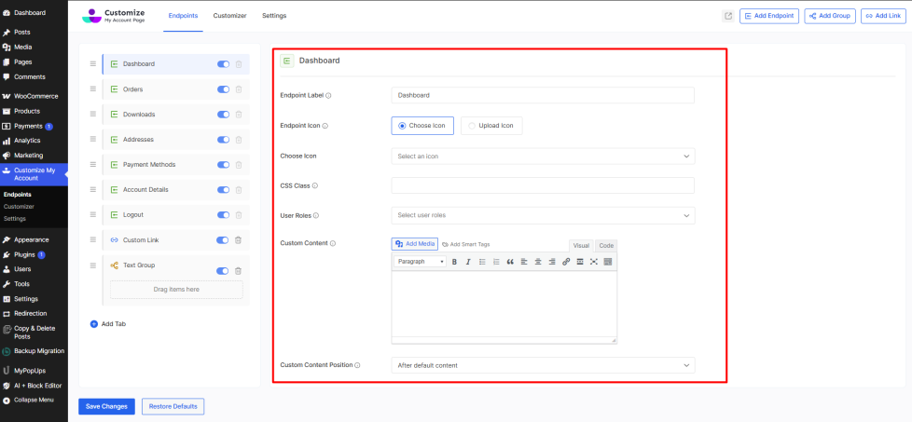The width and height of the screenshot is (912, 422).
Task: Click the Add Group button
Action: pyautogui.click(x=830, y=16)
